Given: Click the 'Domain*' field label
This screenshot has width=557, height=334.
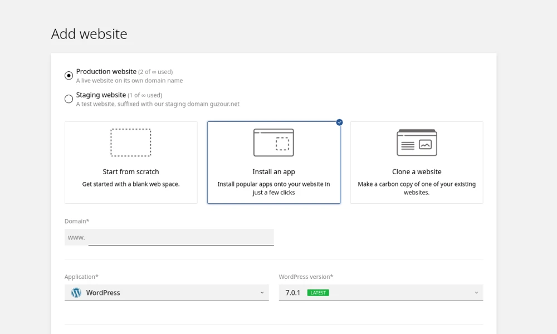Looking at the screenshot, I should coord(77,221).
